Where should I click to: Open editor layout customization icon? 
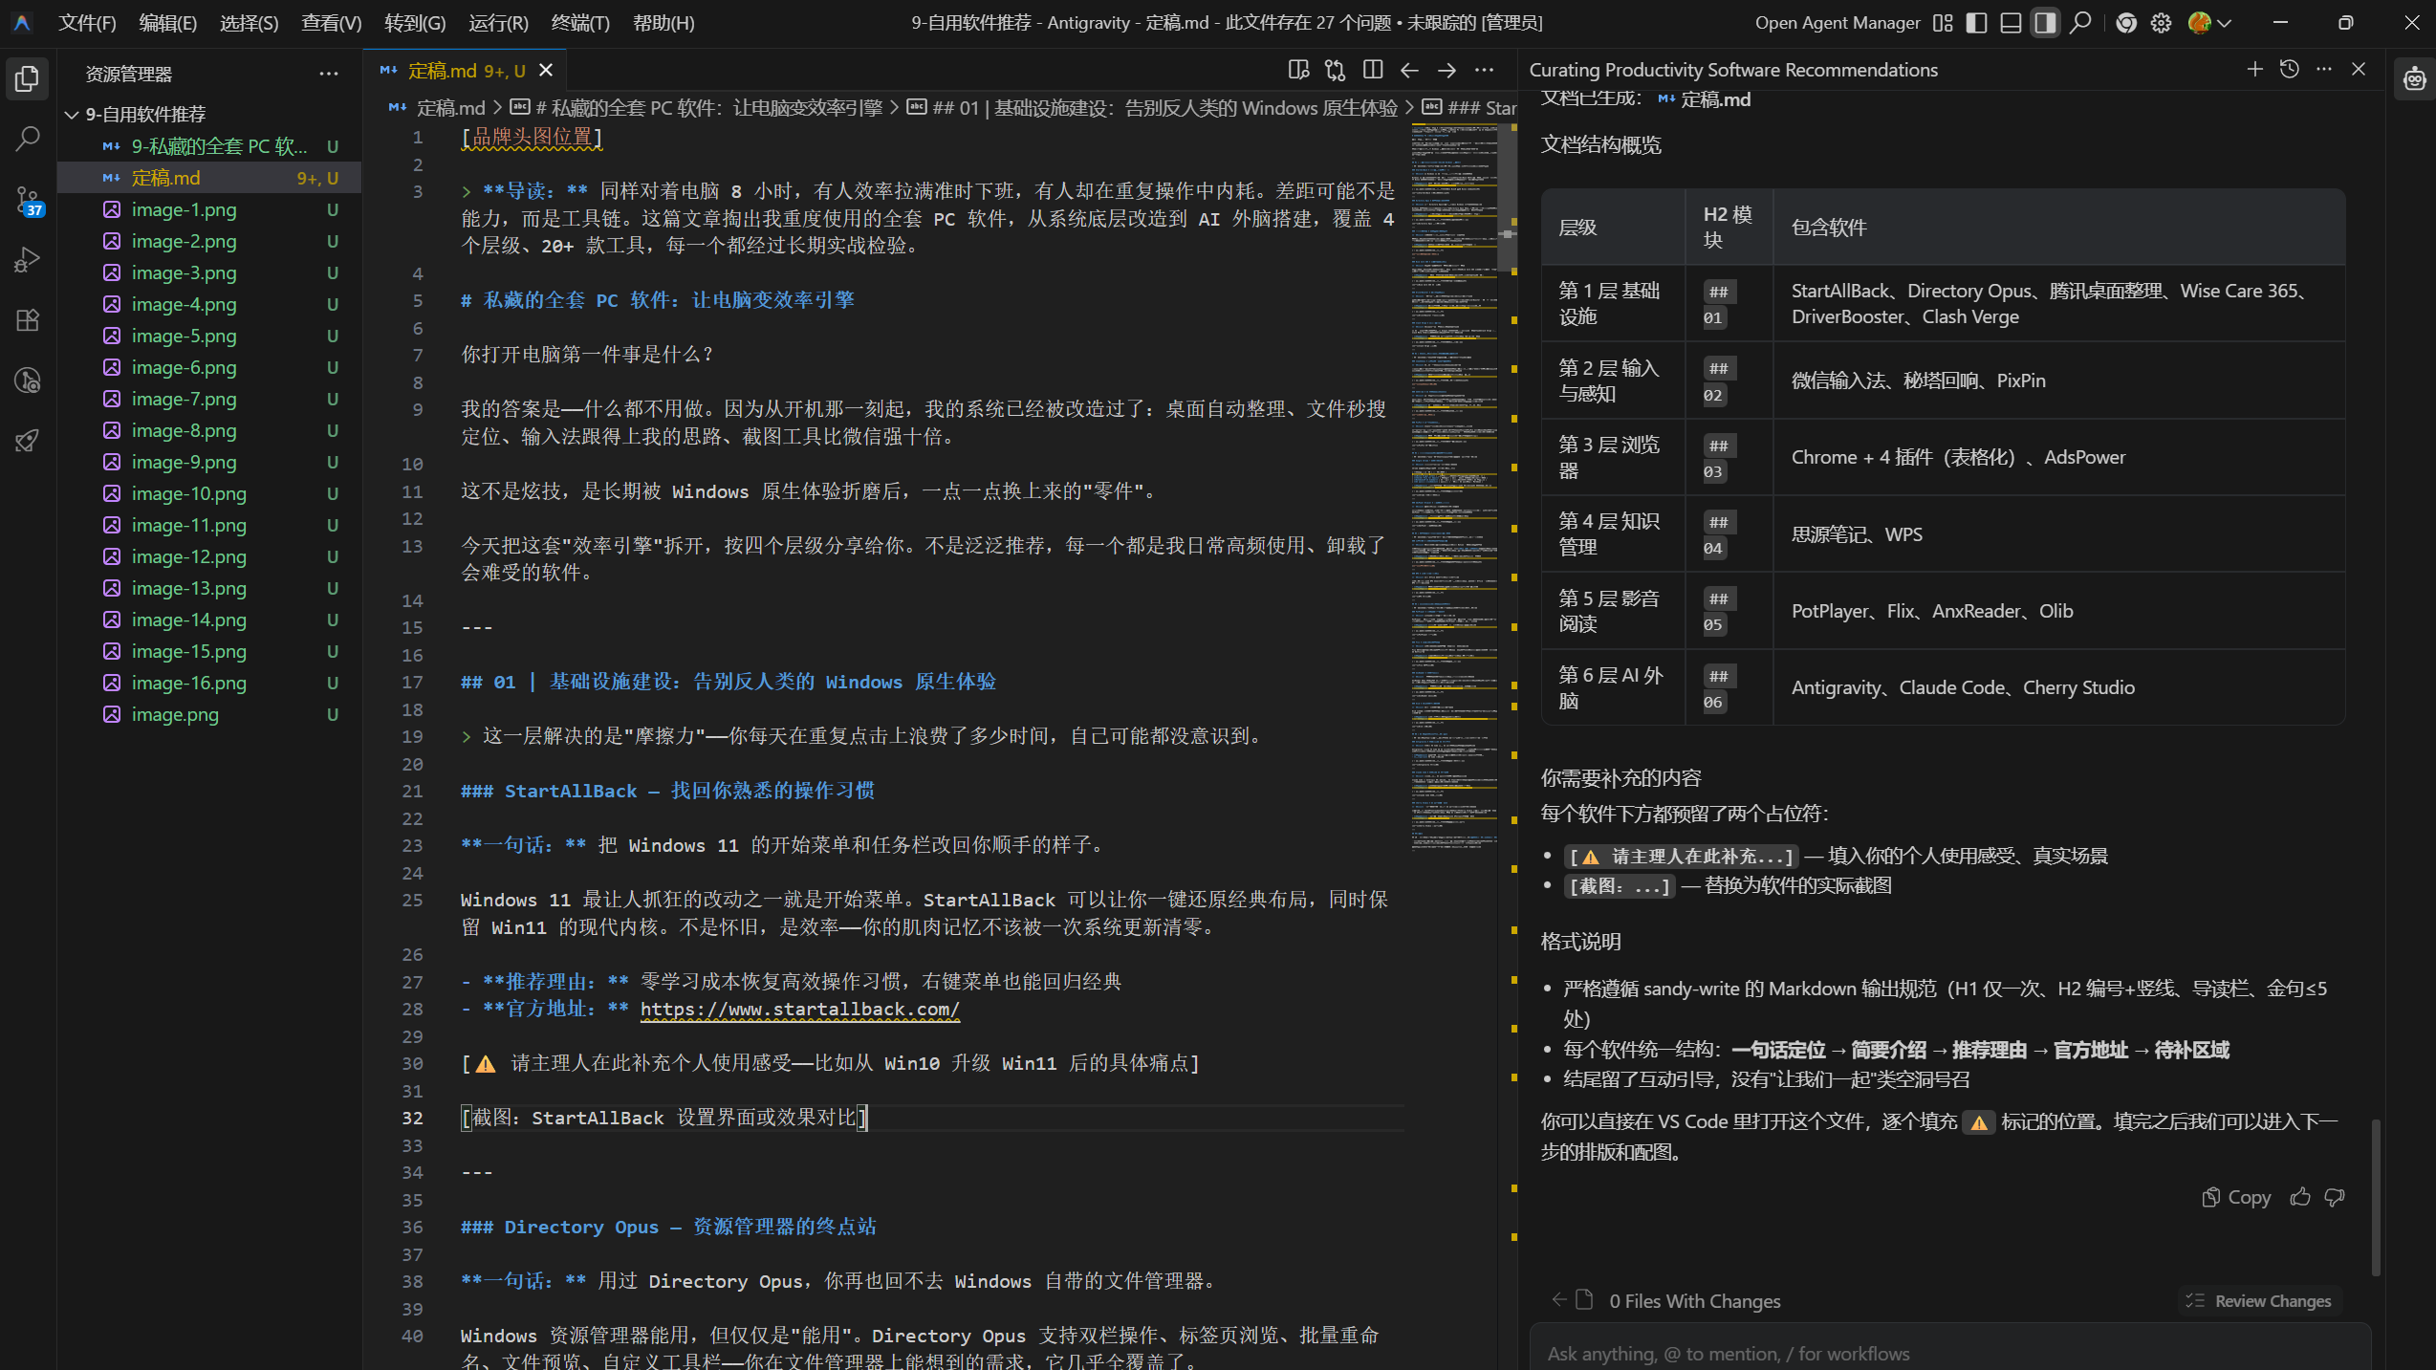tap(1943, 23)
